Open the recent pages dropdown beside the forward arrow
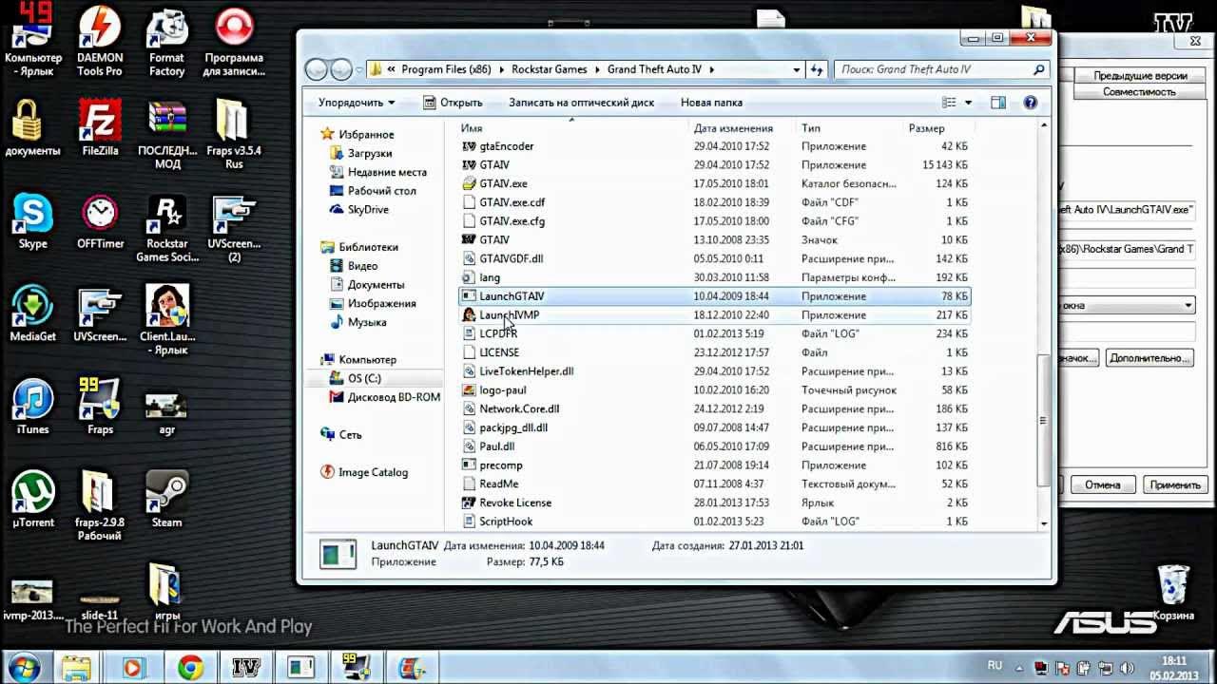 (x=359, y=69)
